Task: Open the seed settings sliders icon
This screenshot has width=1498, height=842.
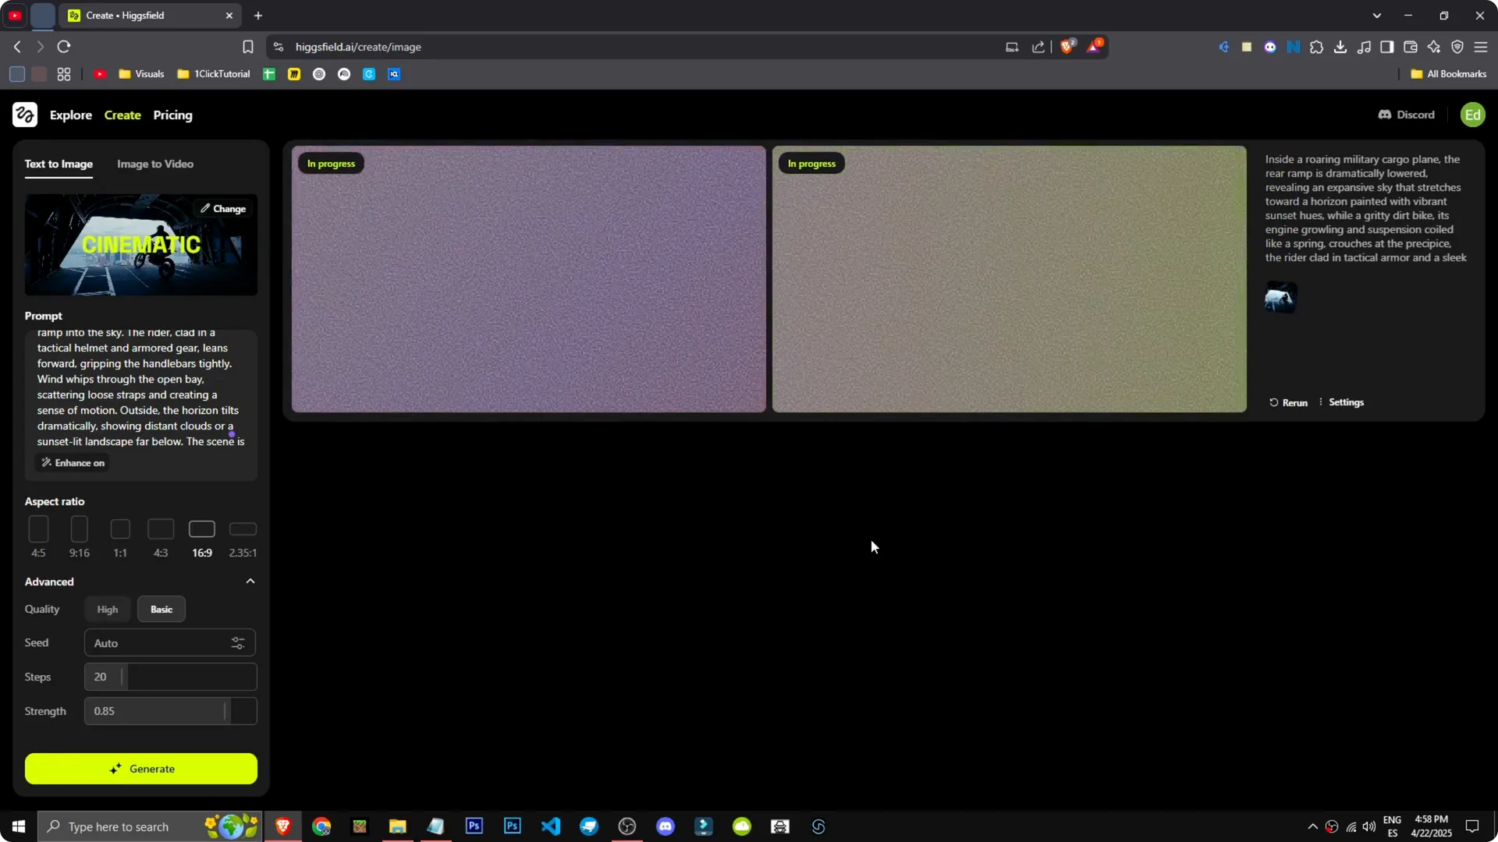Action: click(x=238, y=643)
